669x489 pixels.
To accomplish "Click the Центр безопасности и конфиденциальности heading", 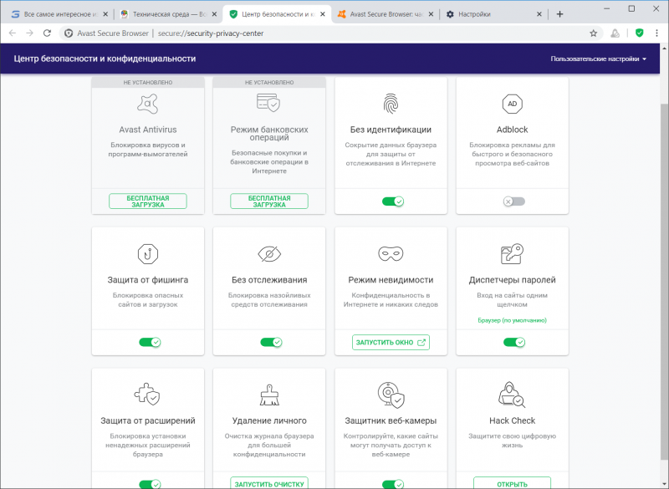I will [x=105, y=59].
